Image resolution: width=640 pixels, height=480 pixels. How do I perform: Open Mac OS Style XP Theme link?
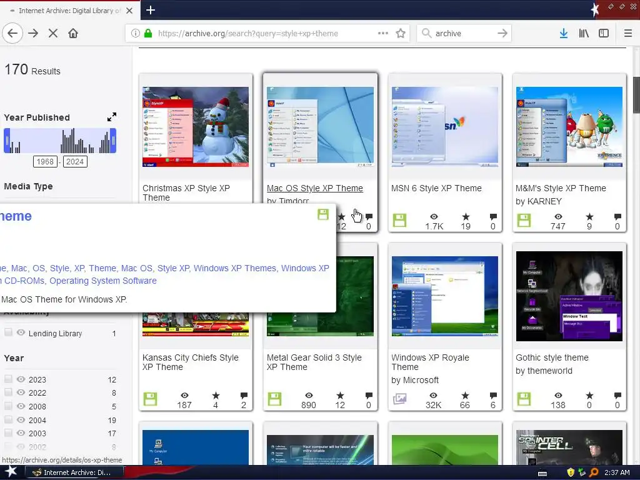coord(315,188)
